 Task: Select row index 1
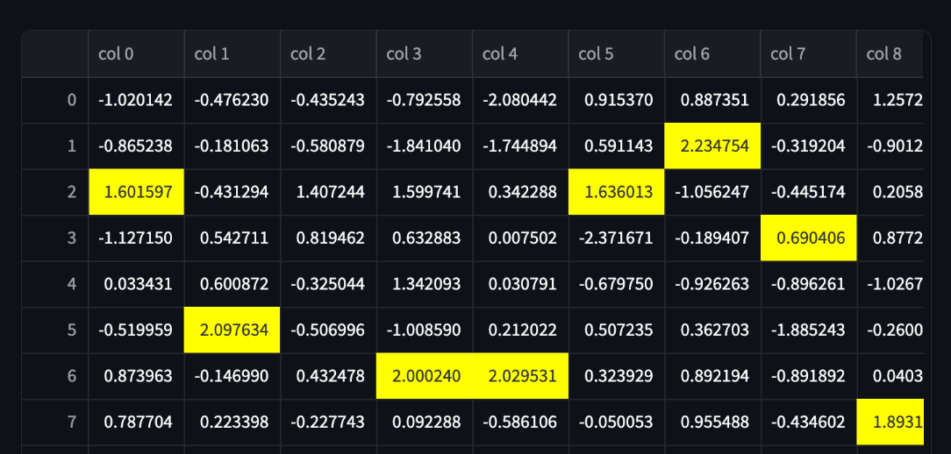[x=55, y=146]
